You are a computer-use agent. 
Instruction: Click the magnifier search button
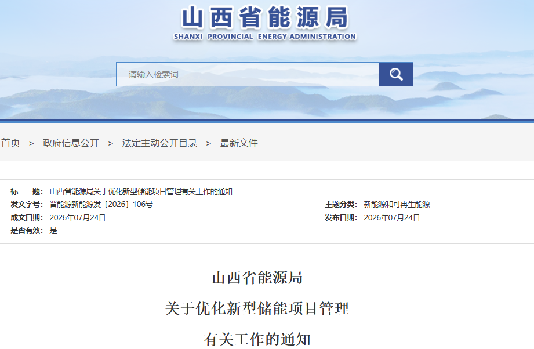pos(396,74)
